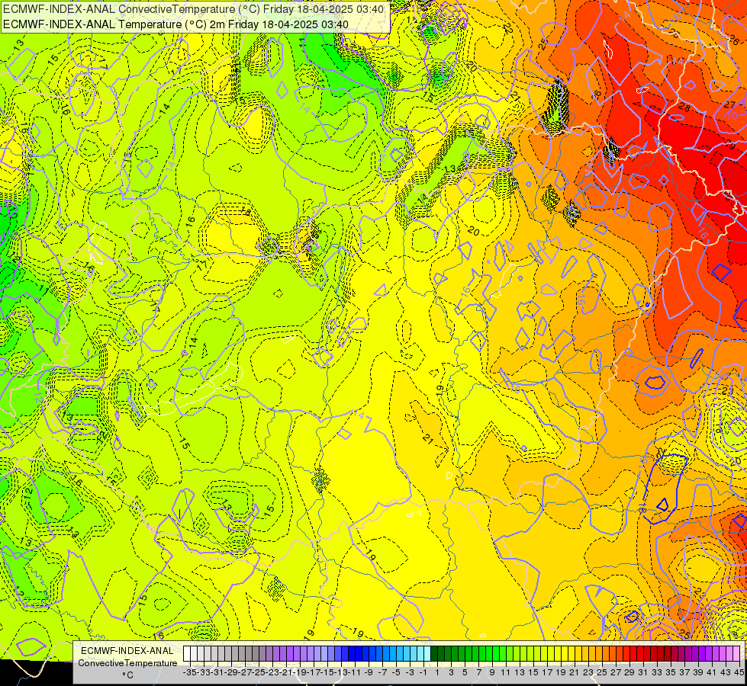Click the 11 value on the legend scale
The height and width of the screenshot is (686, 747).
(x=506, y=672)
